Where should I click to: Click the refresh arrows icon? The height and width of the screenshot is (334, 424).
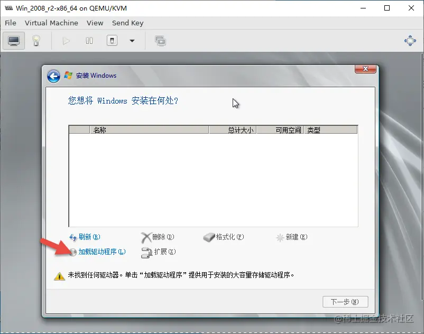[x=73, y=237]
